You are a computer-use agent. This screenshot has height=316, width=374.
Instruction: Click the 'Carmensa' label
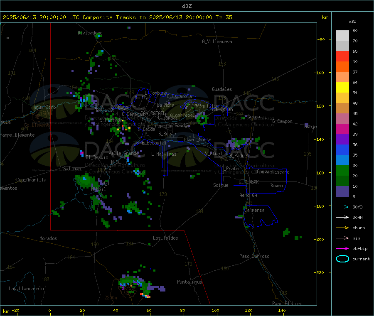coord(254,210)
